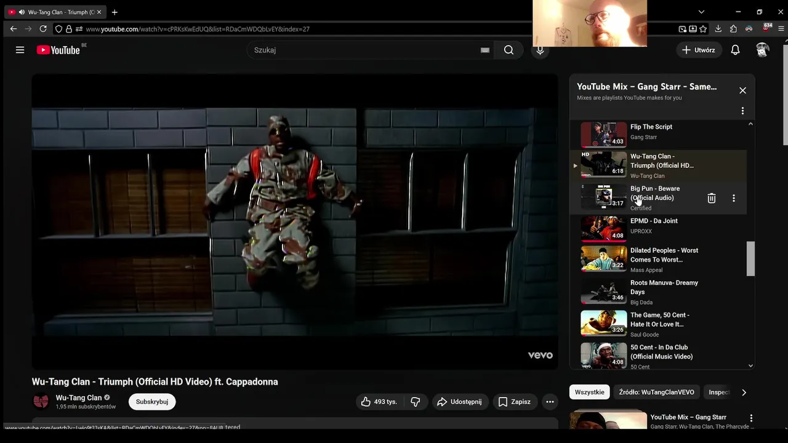Click the Utwórz create button

[699, 50]
